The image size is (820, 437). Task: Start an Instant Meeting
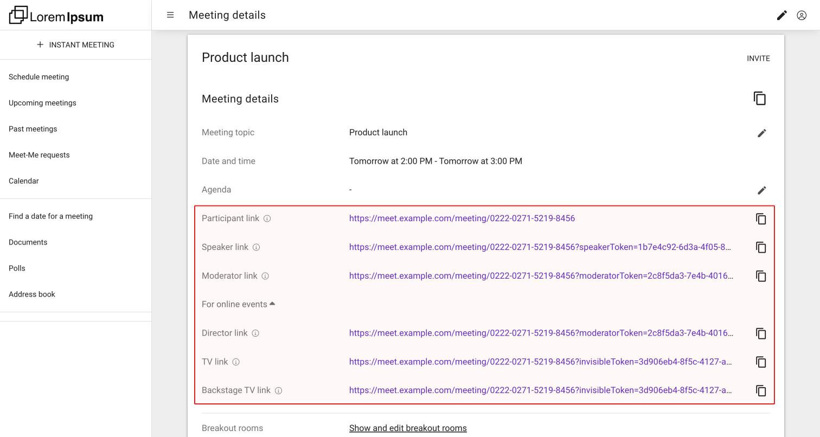coord(75,45)
